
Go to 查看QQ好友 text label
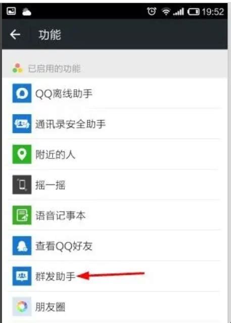click(x=64, y=246)
